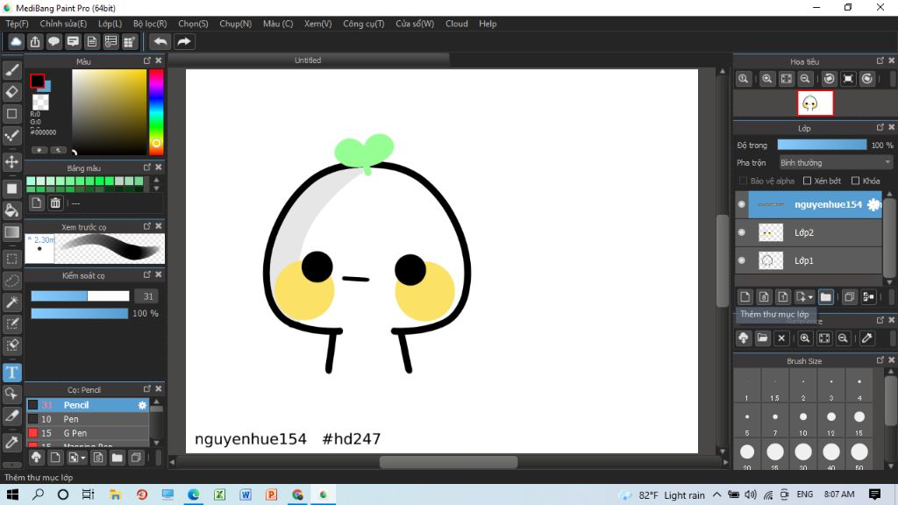Select the Move tool
The height and width of the screenshot is (505, 898).
click(12, 161)
